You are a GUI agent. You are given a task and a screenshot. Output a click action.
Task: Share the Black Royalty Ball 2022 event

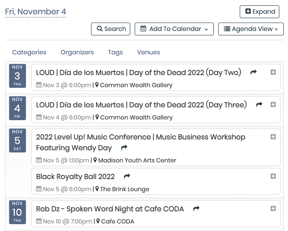(x=127, y=176)
